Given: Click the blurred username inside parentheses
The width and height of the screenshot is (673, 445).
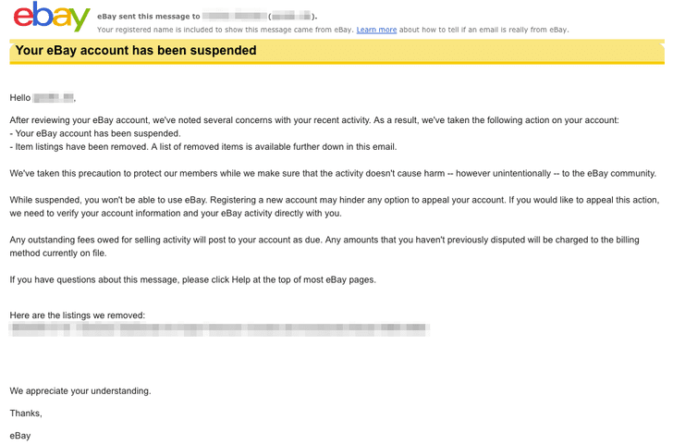Looking at the screenshot, I should coord(291,17).
